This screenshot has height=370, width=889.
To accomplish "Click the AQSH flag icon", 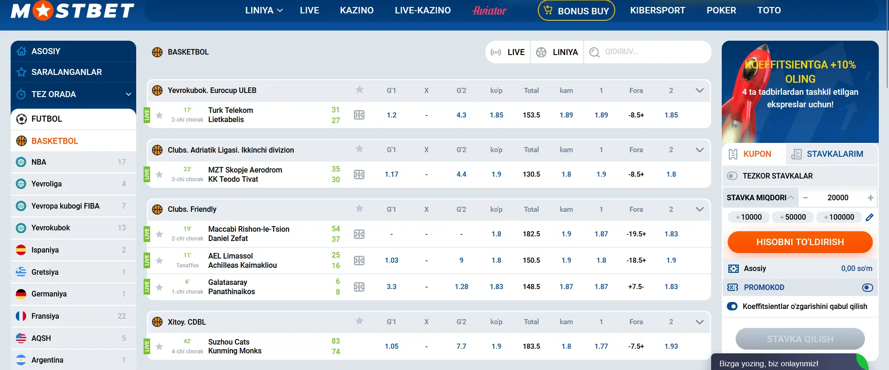I will [21, 338].
